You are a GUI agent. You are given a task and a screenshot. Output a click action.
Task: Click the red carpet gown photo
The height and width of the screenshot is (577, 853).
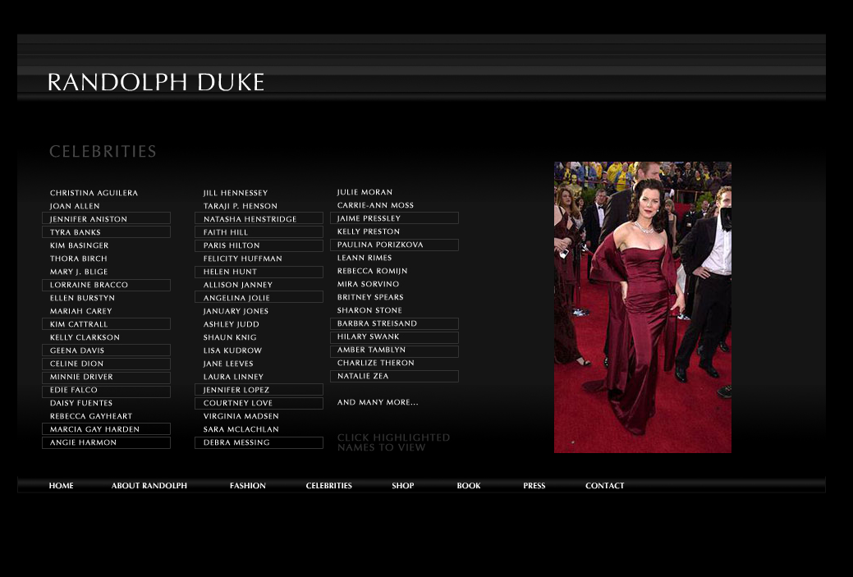pos(642,307)
